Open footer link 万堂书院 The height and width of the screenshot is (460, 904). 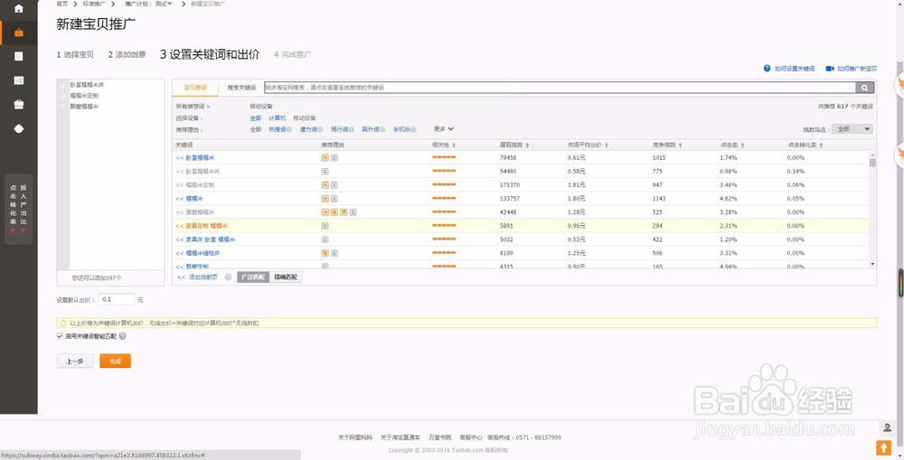click(439, 437)
